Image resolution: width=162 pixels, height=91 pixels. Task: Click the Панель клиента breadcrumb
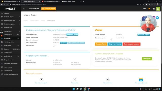34,21
